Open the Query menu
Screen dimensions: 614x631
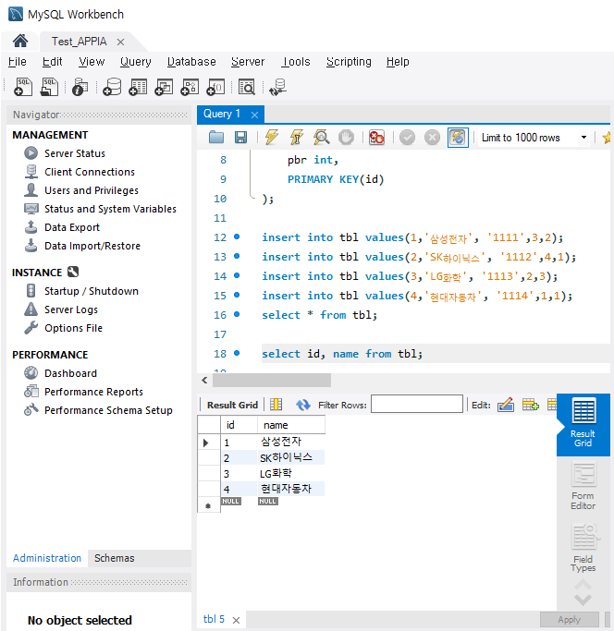136,62
